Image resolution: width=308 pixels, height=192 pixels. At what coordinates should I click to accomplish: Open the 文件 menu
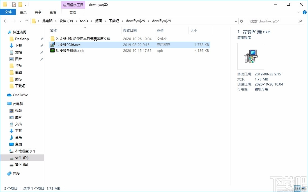(x=8, y=12)
